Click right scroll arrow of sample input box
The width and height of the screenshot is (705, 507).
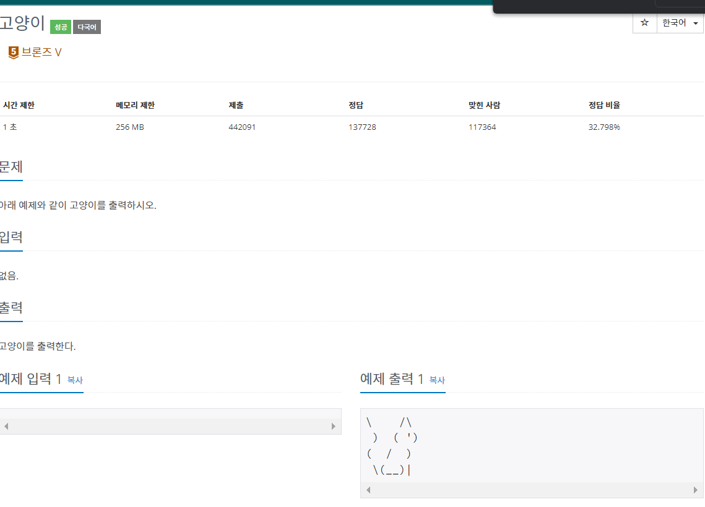coord(333,426)
